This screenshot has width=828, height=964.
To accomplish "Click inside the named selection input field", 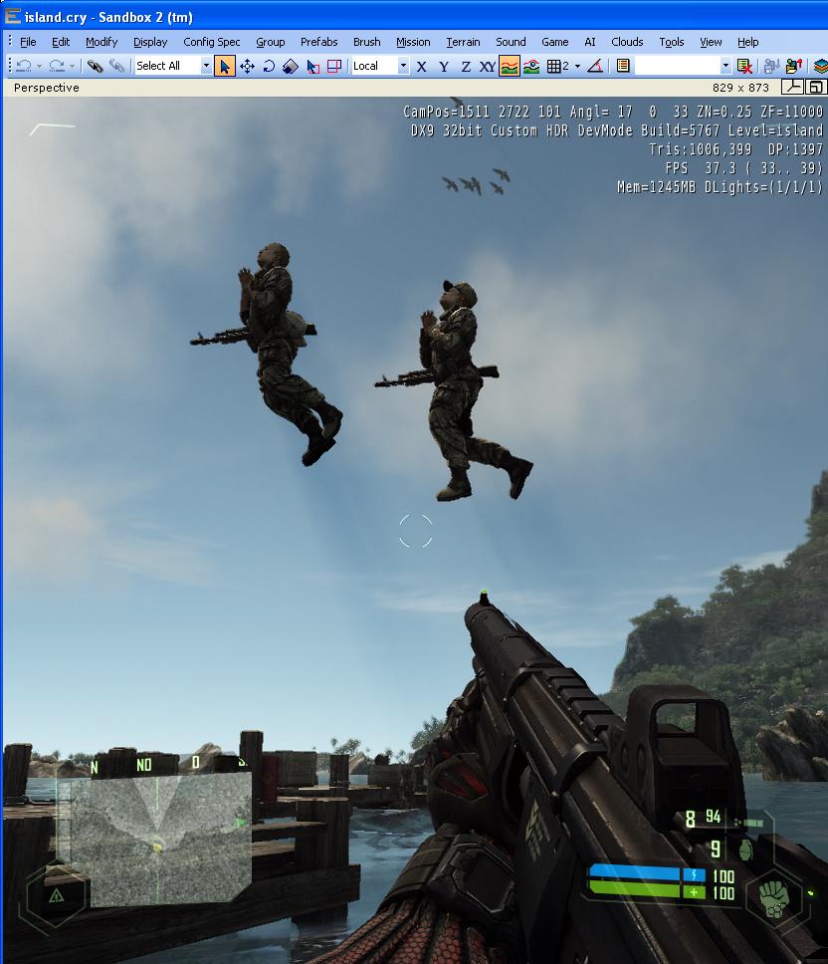I will 677,66.
